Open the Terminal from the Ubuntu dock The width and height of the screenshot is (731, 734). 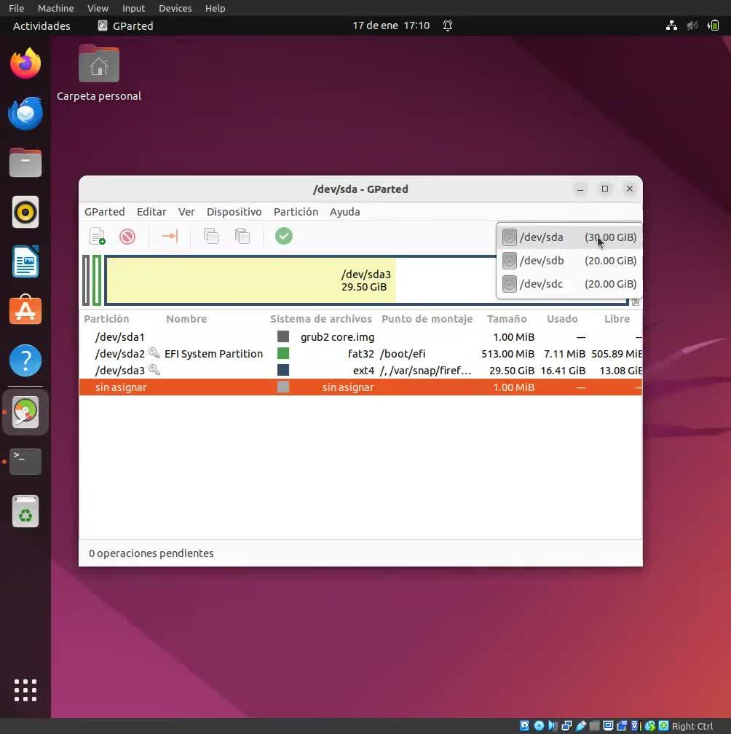coord(25,462)
